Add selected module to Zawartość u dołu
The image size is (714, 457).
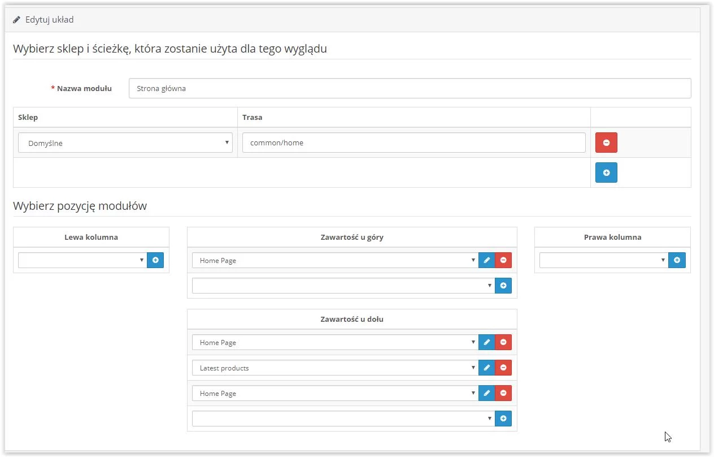[503, 419]
